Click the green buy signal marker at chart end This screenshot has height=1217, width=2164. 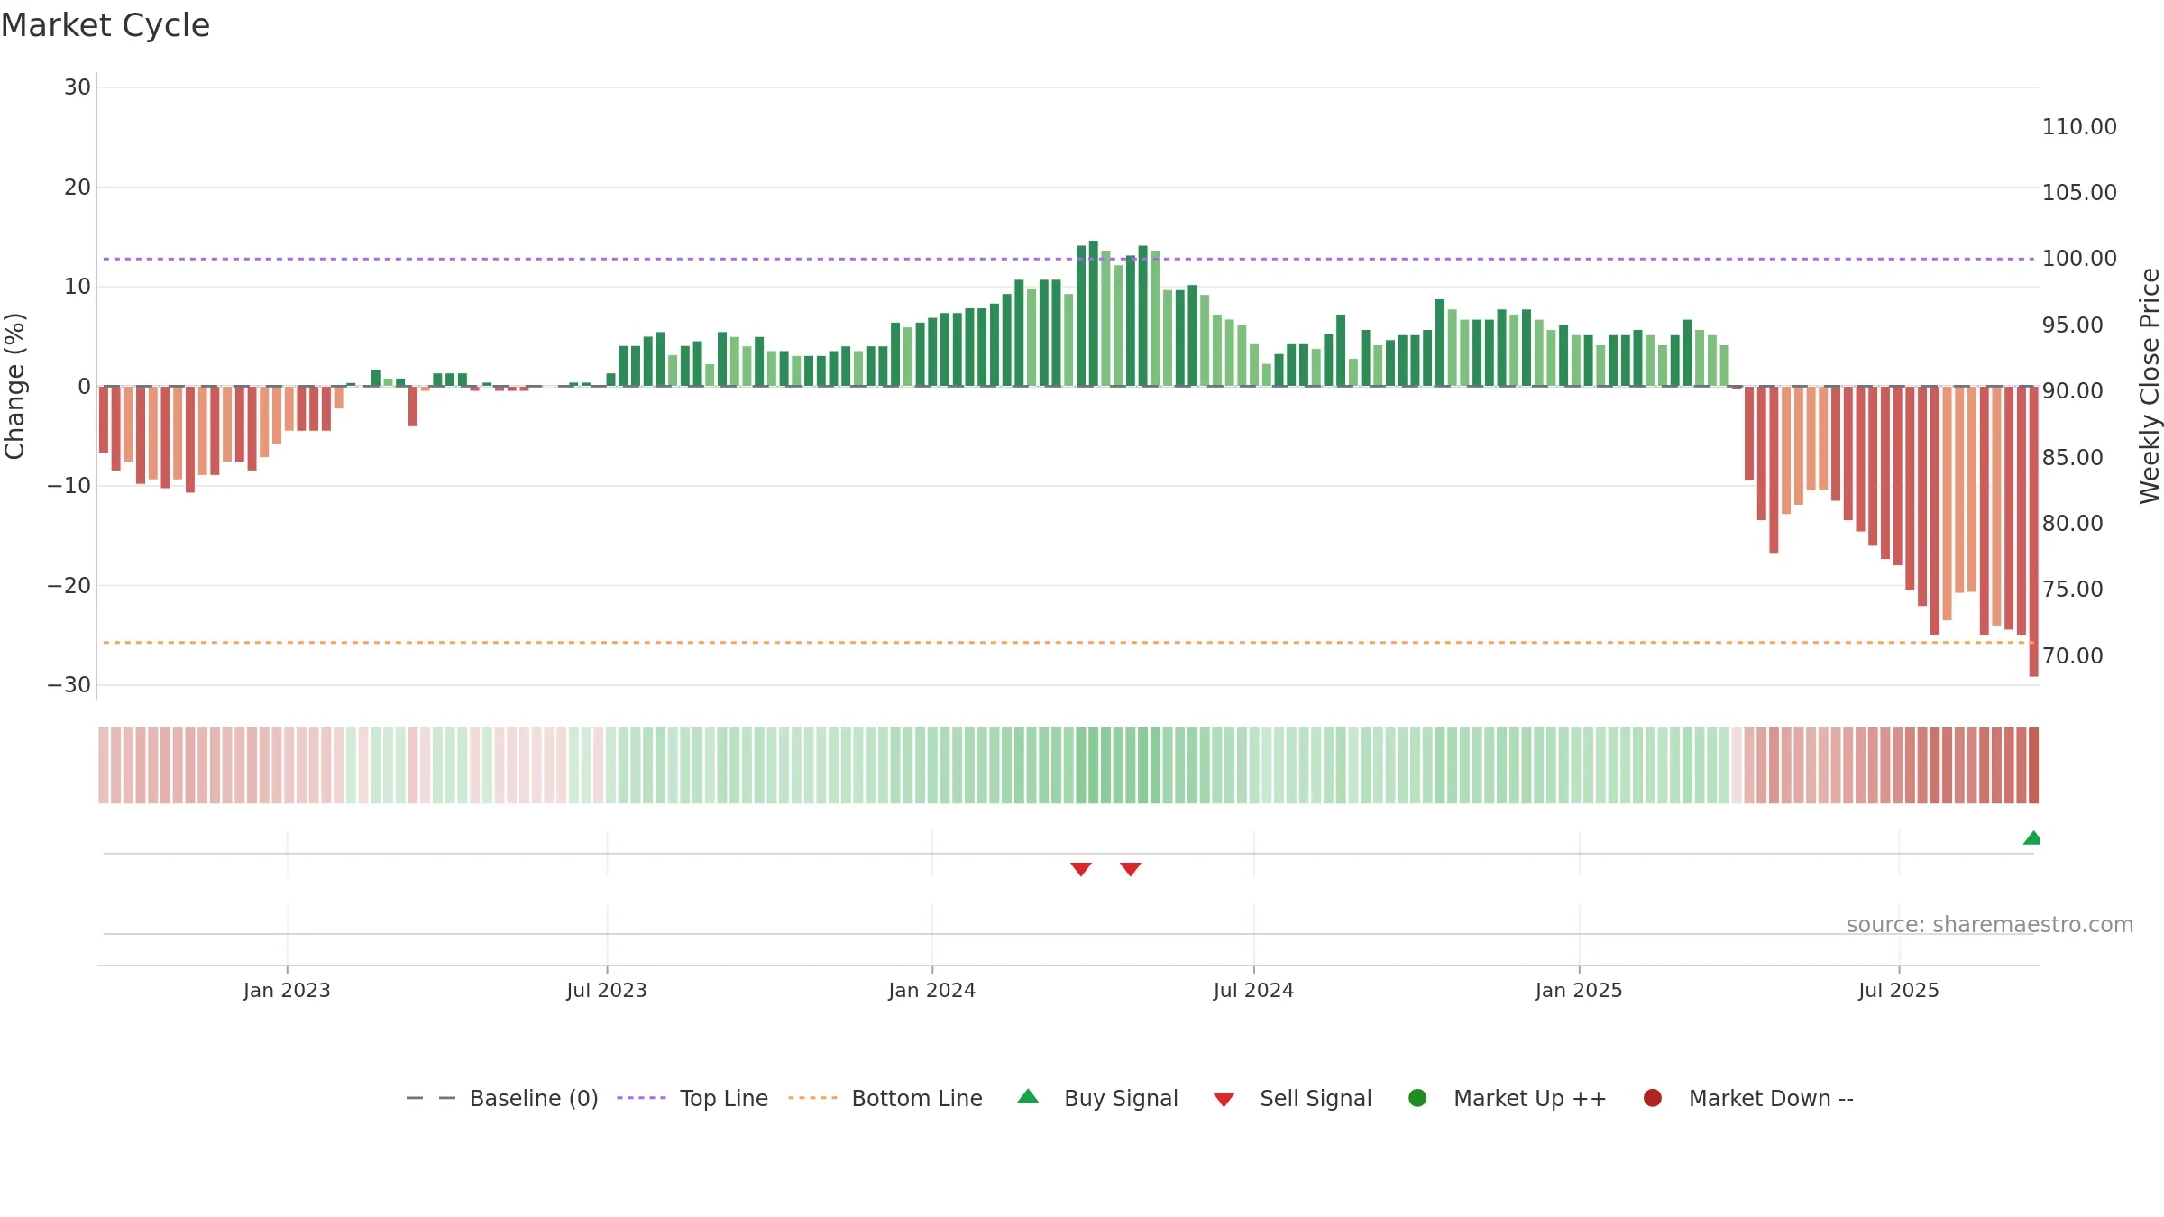(x=2031, y=837)
